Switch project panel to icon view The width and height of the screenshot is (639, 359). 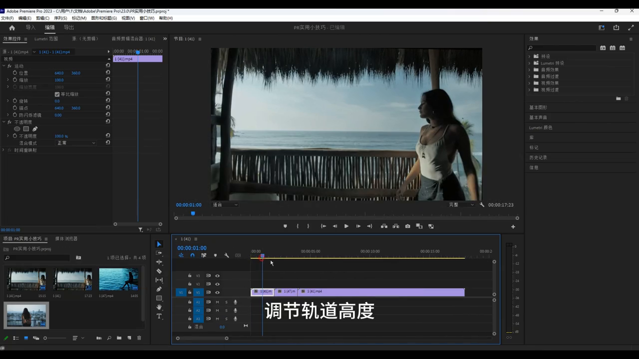click(x=26, y=338)
